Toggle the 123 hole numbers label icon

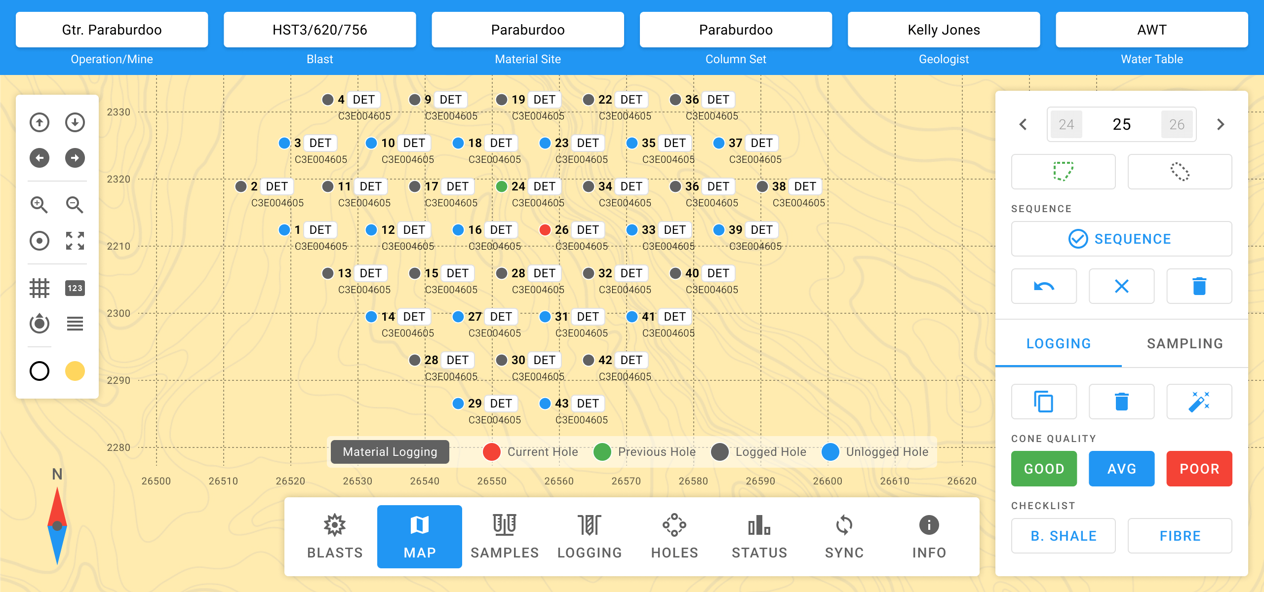75,288
